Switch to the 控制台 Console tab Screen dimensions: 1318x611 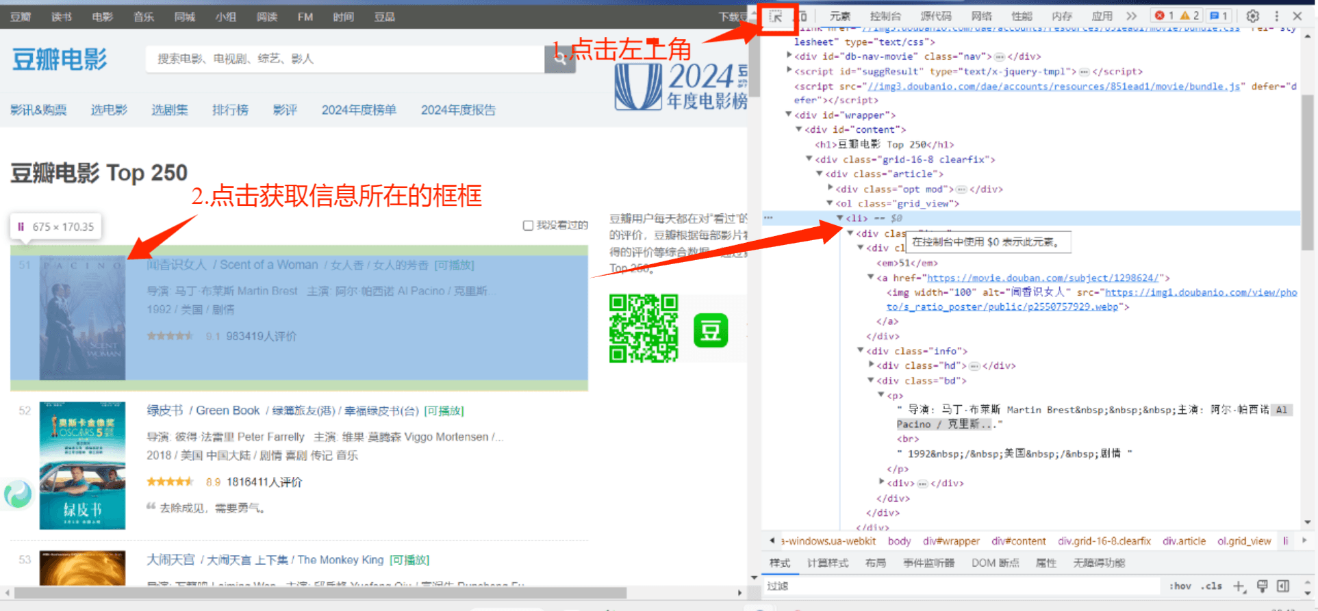click(885, 16)
